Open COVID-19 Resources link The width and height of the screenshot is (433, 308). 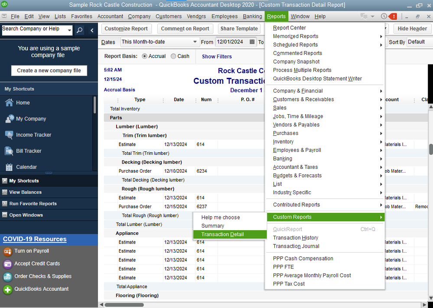(x=35, y=239)
